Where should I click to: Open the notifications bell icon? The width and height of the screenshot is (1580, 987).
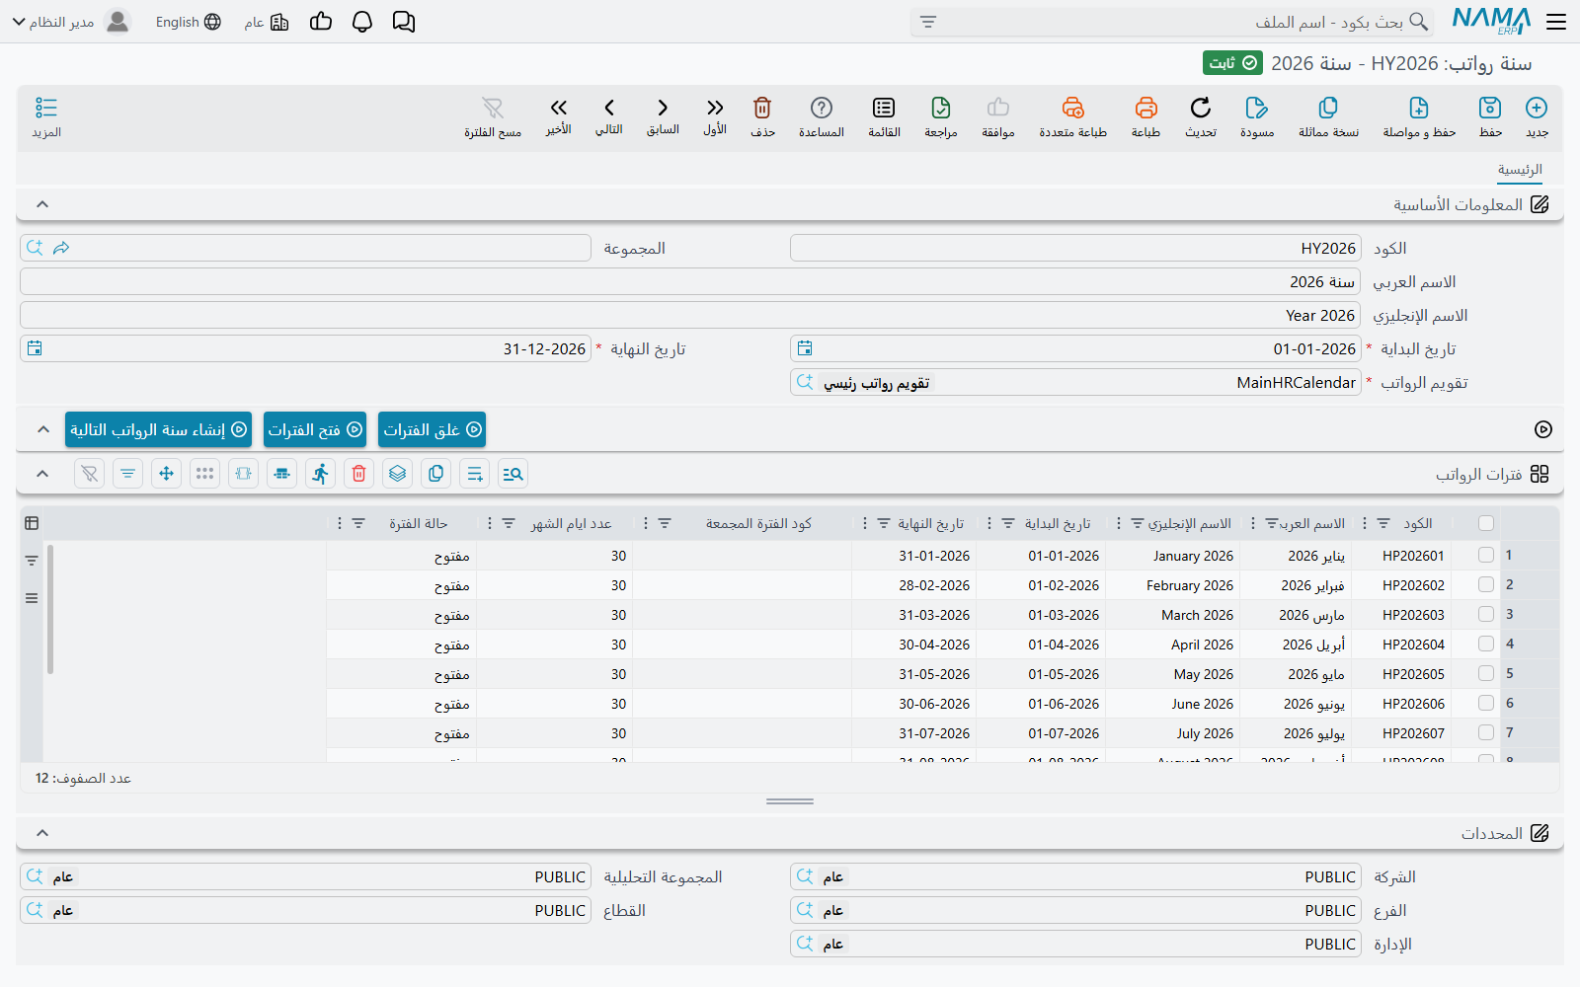[362, 22]
